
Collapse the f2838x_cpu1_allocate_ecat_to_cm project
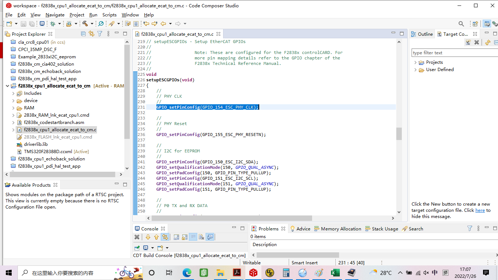7,86
